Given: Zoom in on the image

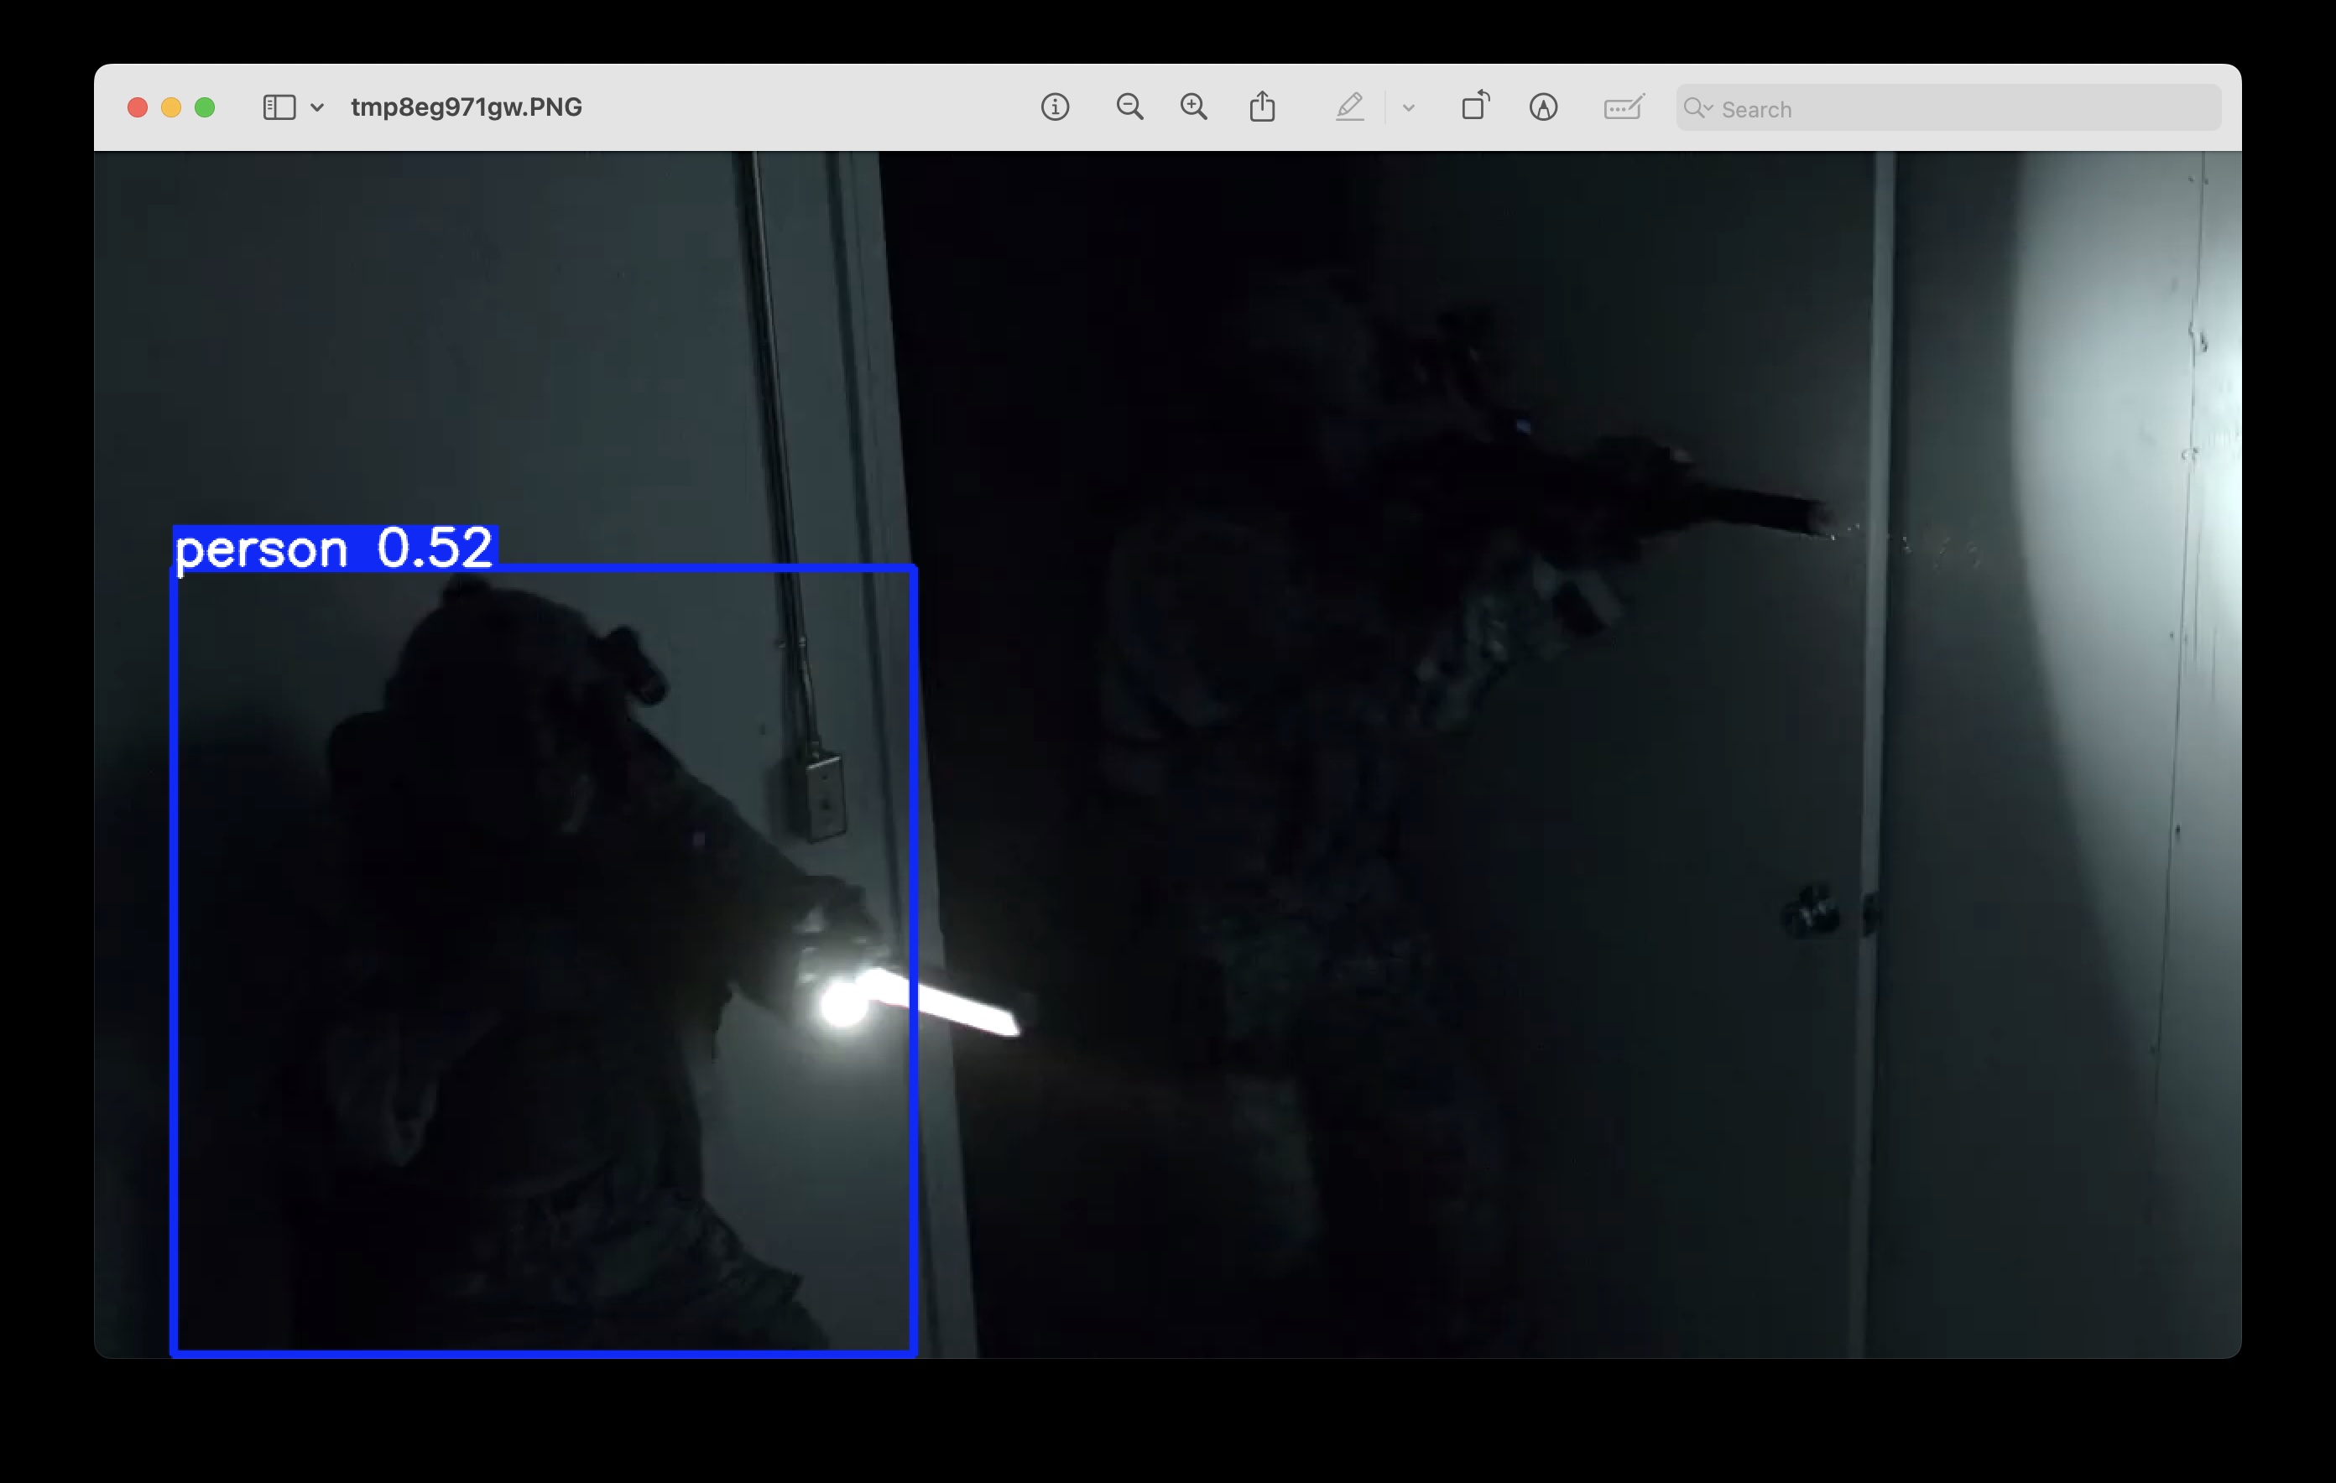Looking at the screenshot, I should tap(1193, 107).
